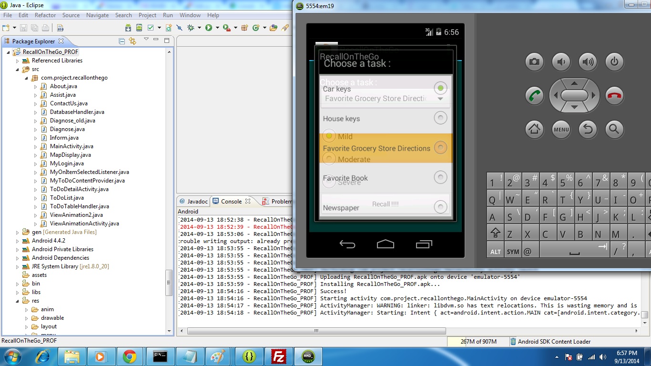The width and height of the screenshot is (651, 366).
Task: Expand the Android 4.4.2 library node
Action: click(17, 241)
